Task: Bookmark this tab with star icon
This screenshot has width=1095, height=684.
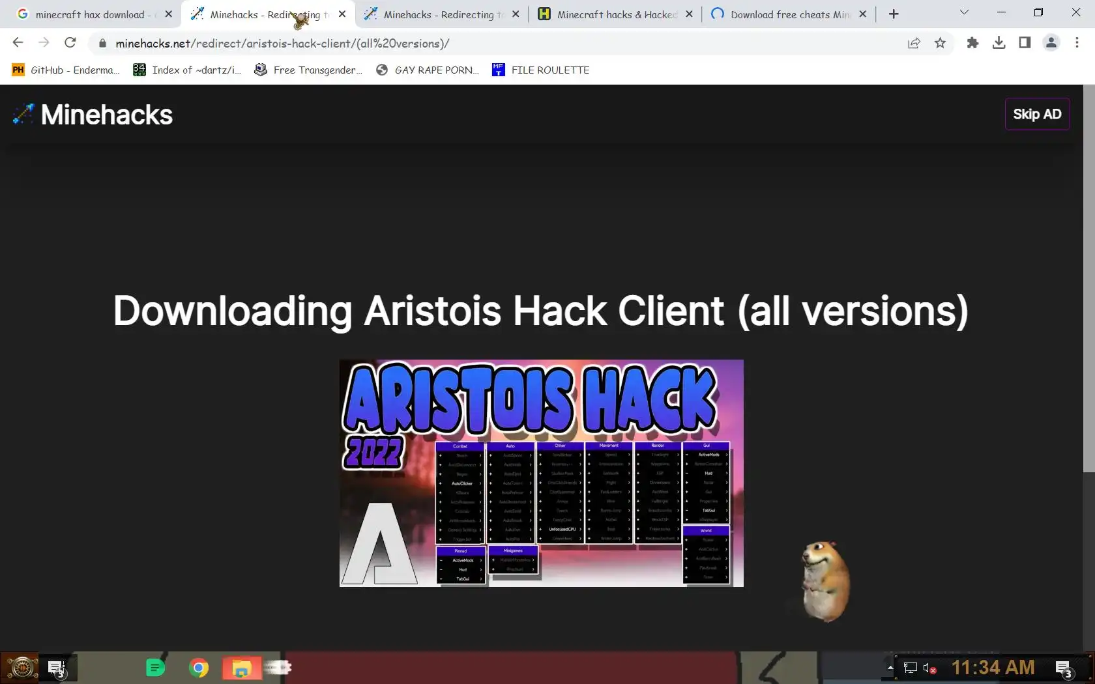Action: click(x=940, y=43)
